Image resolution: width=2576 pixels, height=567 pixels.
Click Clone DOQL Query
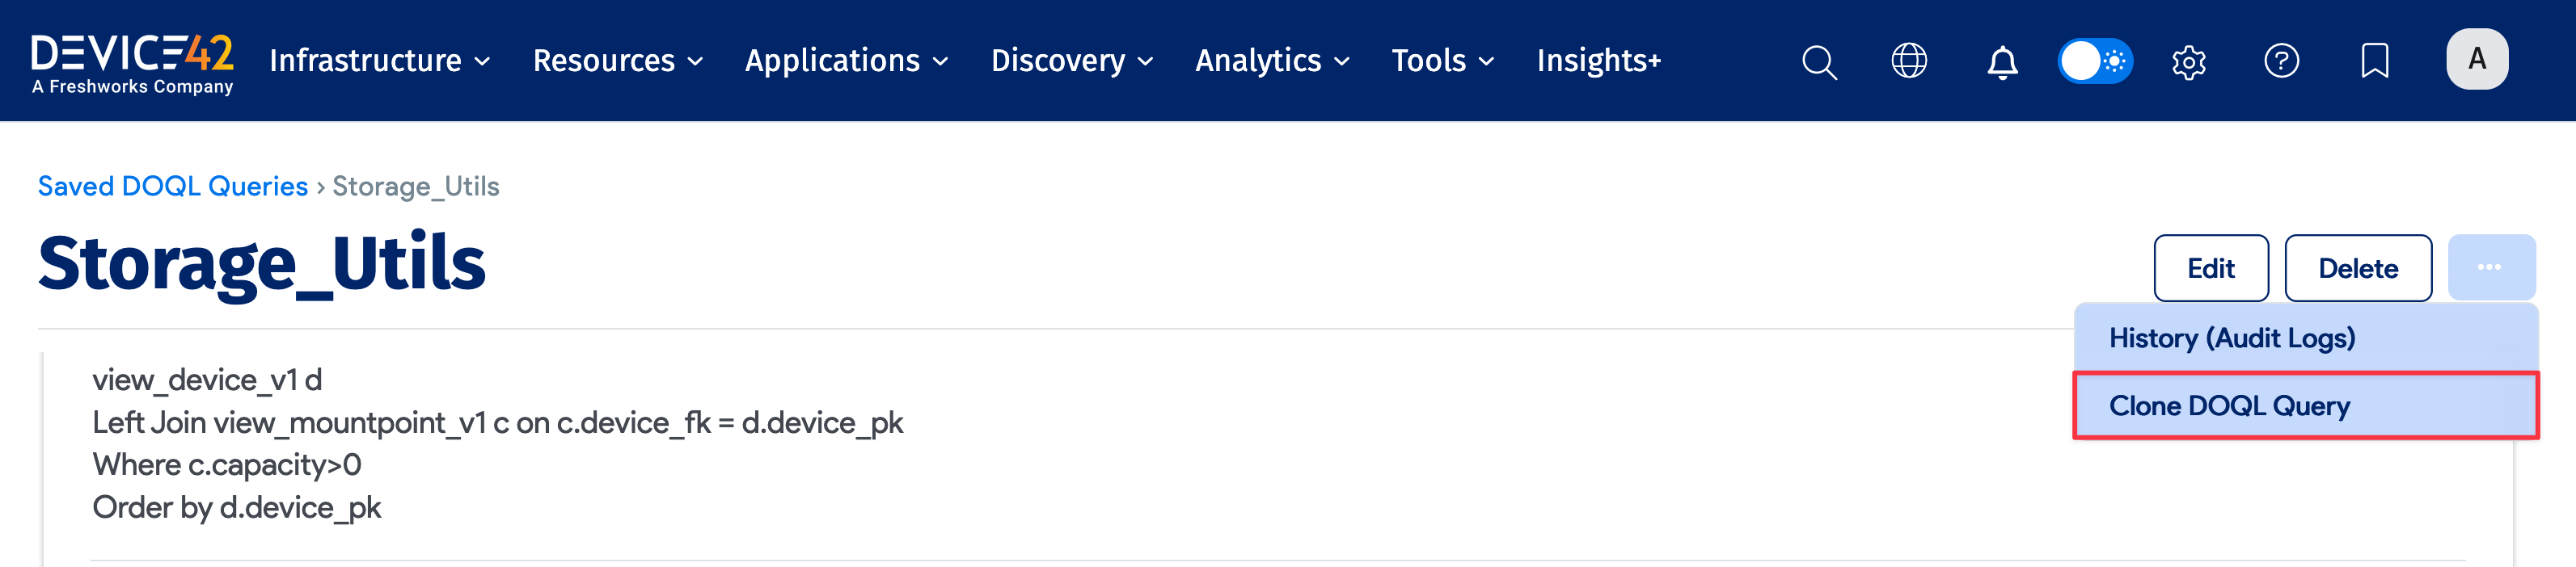point(2230,406)
